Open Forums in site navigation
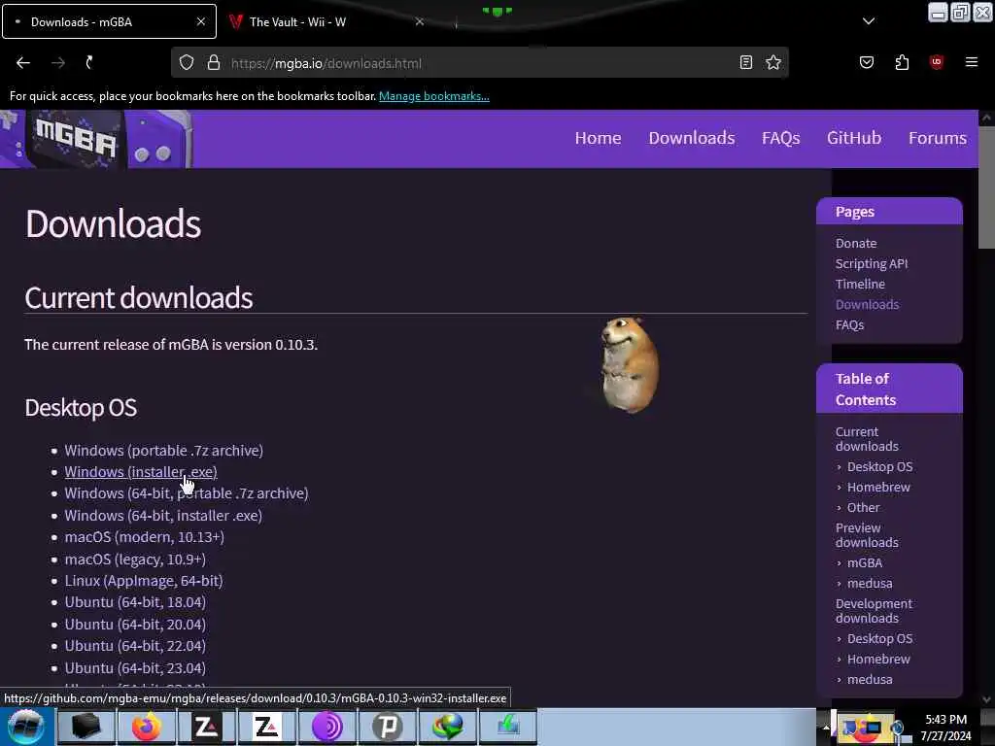Image resolution: width=995 pixels, height=746 pixels. (938, 138)
